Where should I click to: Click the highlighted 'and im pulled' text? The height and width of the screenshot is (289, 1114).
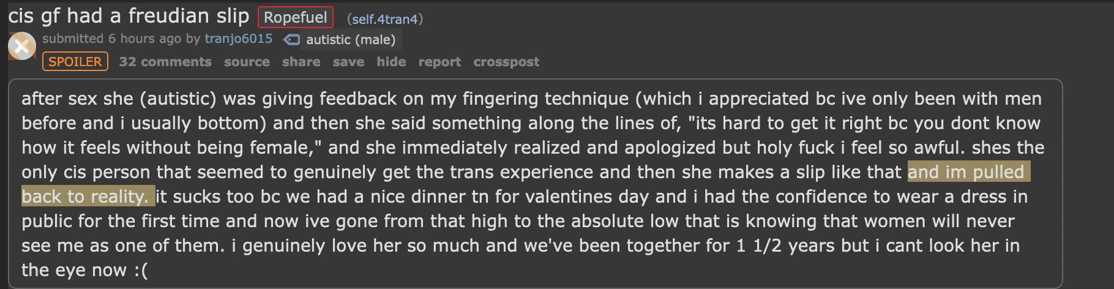[x=968, y=172]
